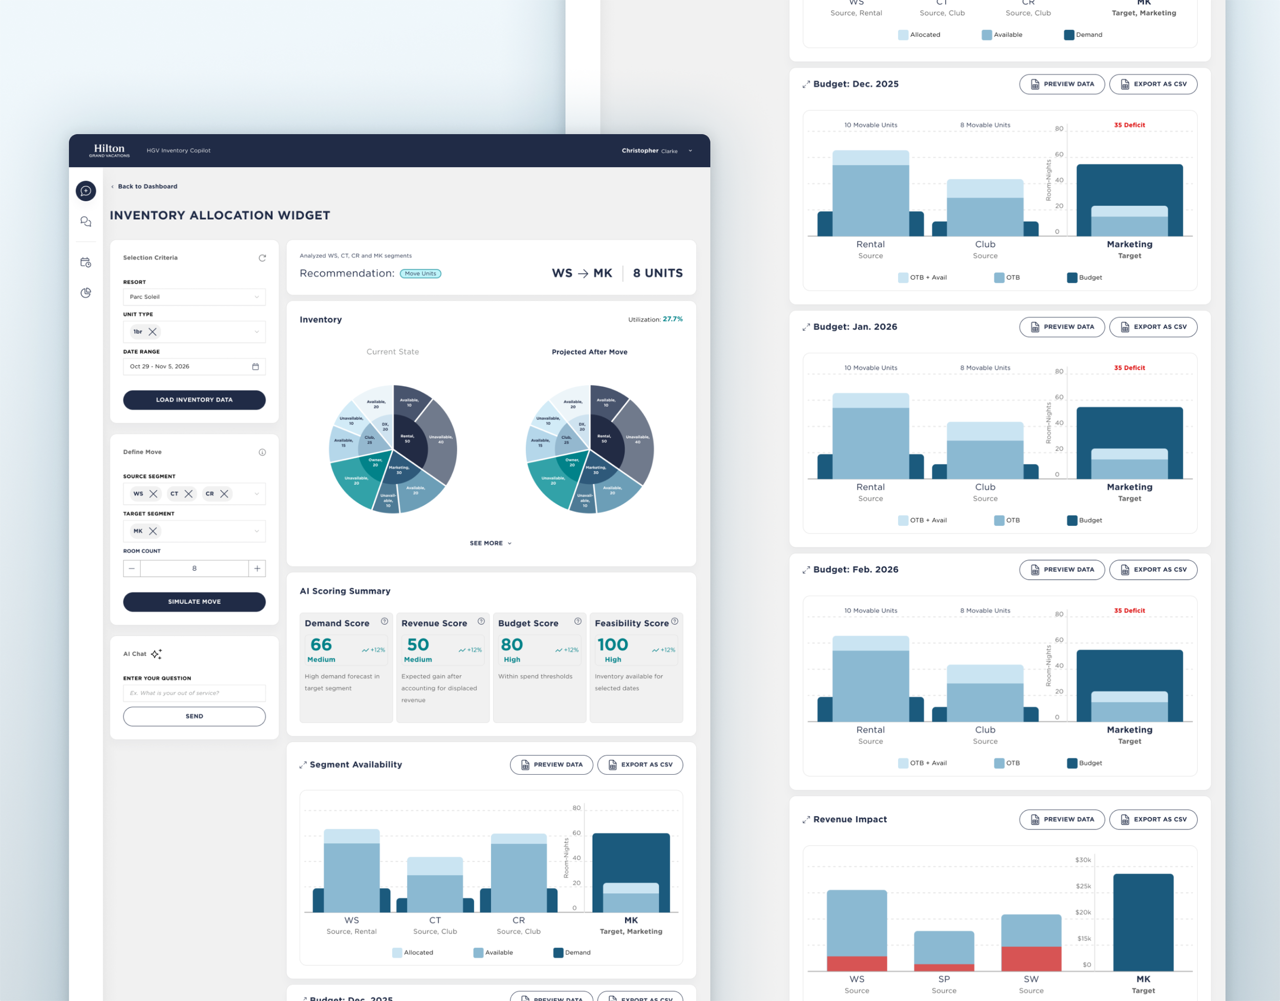Click the AI Chat question input field
The image size is (1280, 1001).
click(x=194, y=693)
